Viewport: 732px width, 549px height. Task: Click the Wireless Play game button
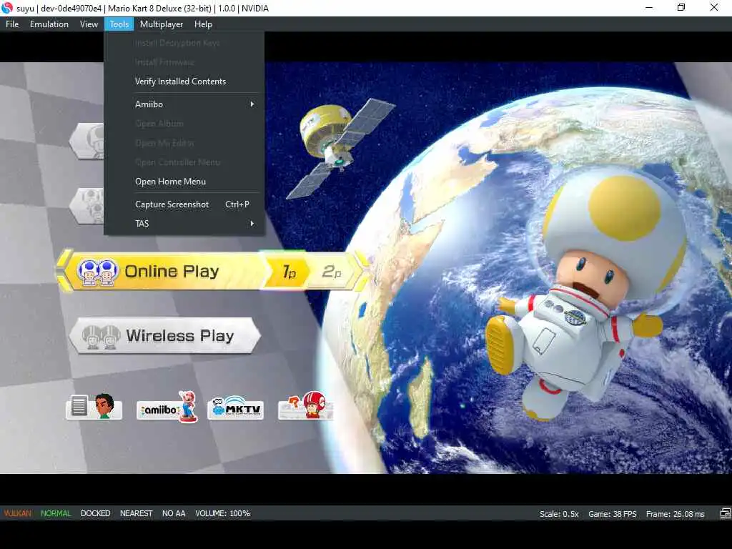point(165,336)
